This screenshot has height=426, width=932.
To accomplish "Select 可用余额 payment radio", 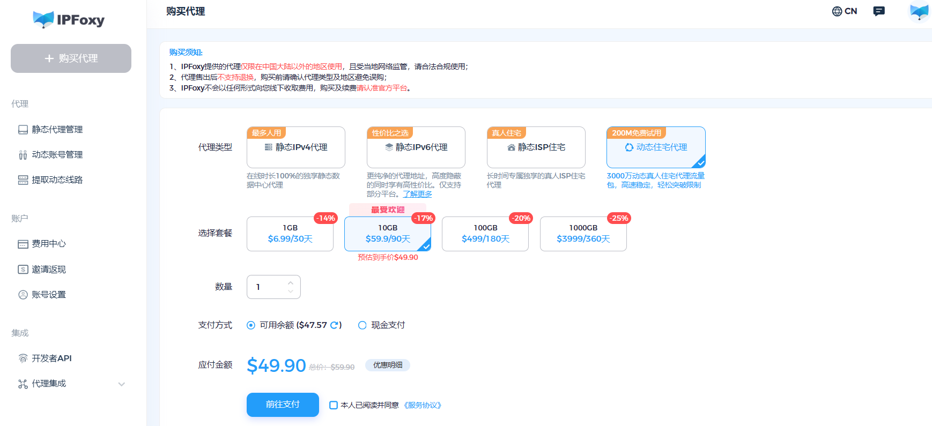I will click(x=251, y=325).
